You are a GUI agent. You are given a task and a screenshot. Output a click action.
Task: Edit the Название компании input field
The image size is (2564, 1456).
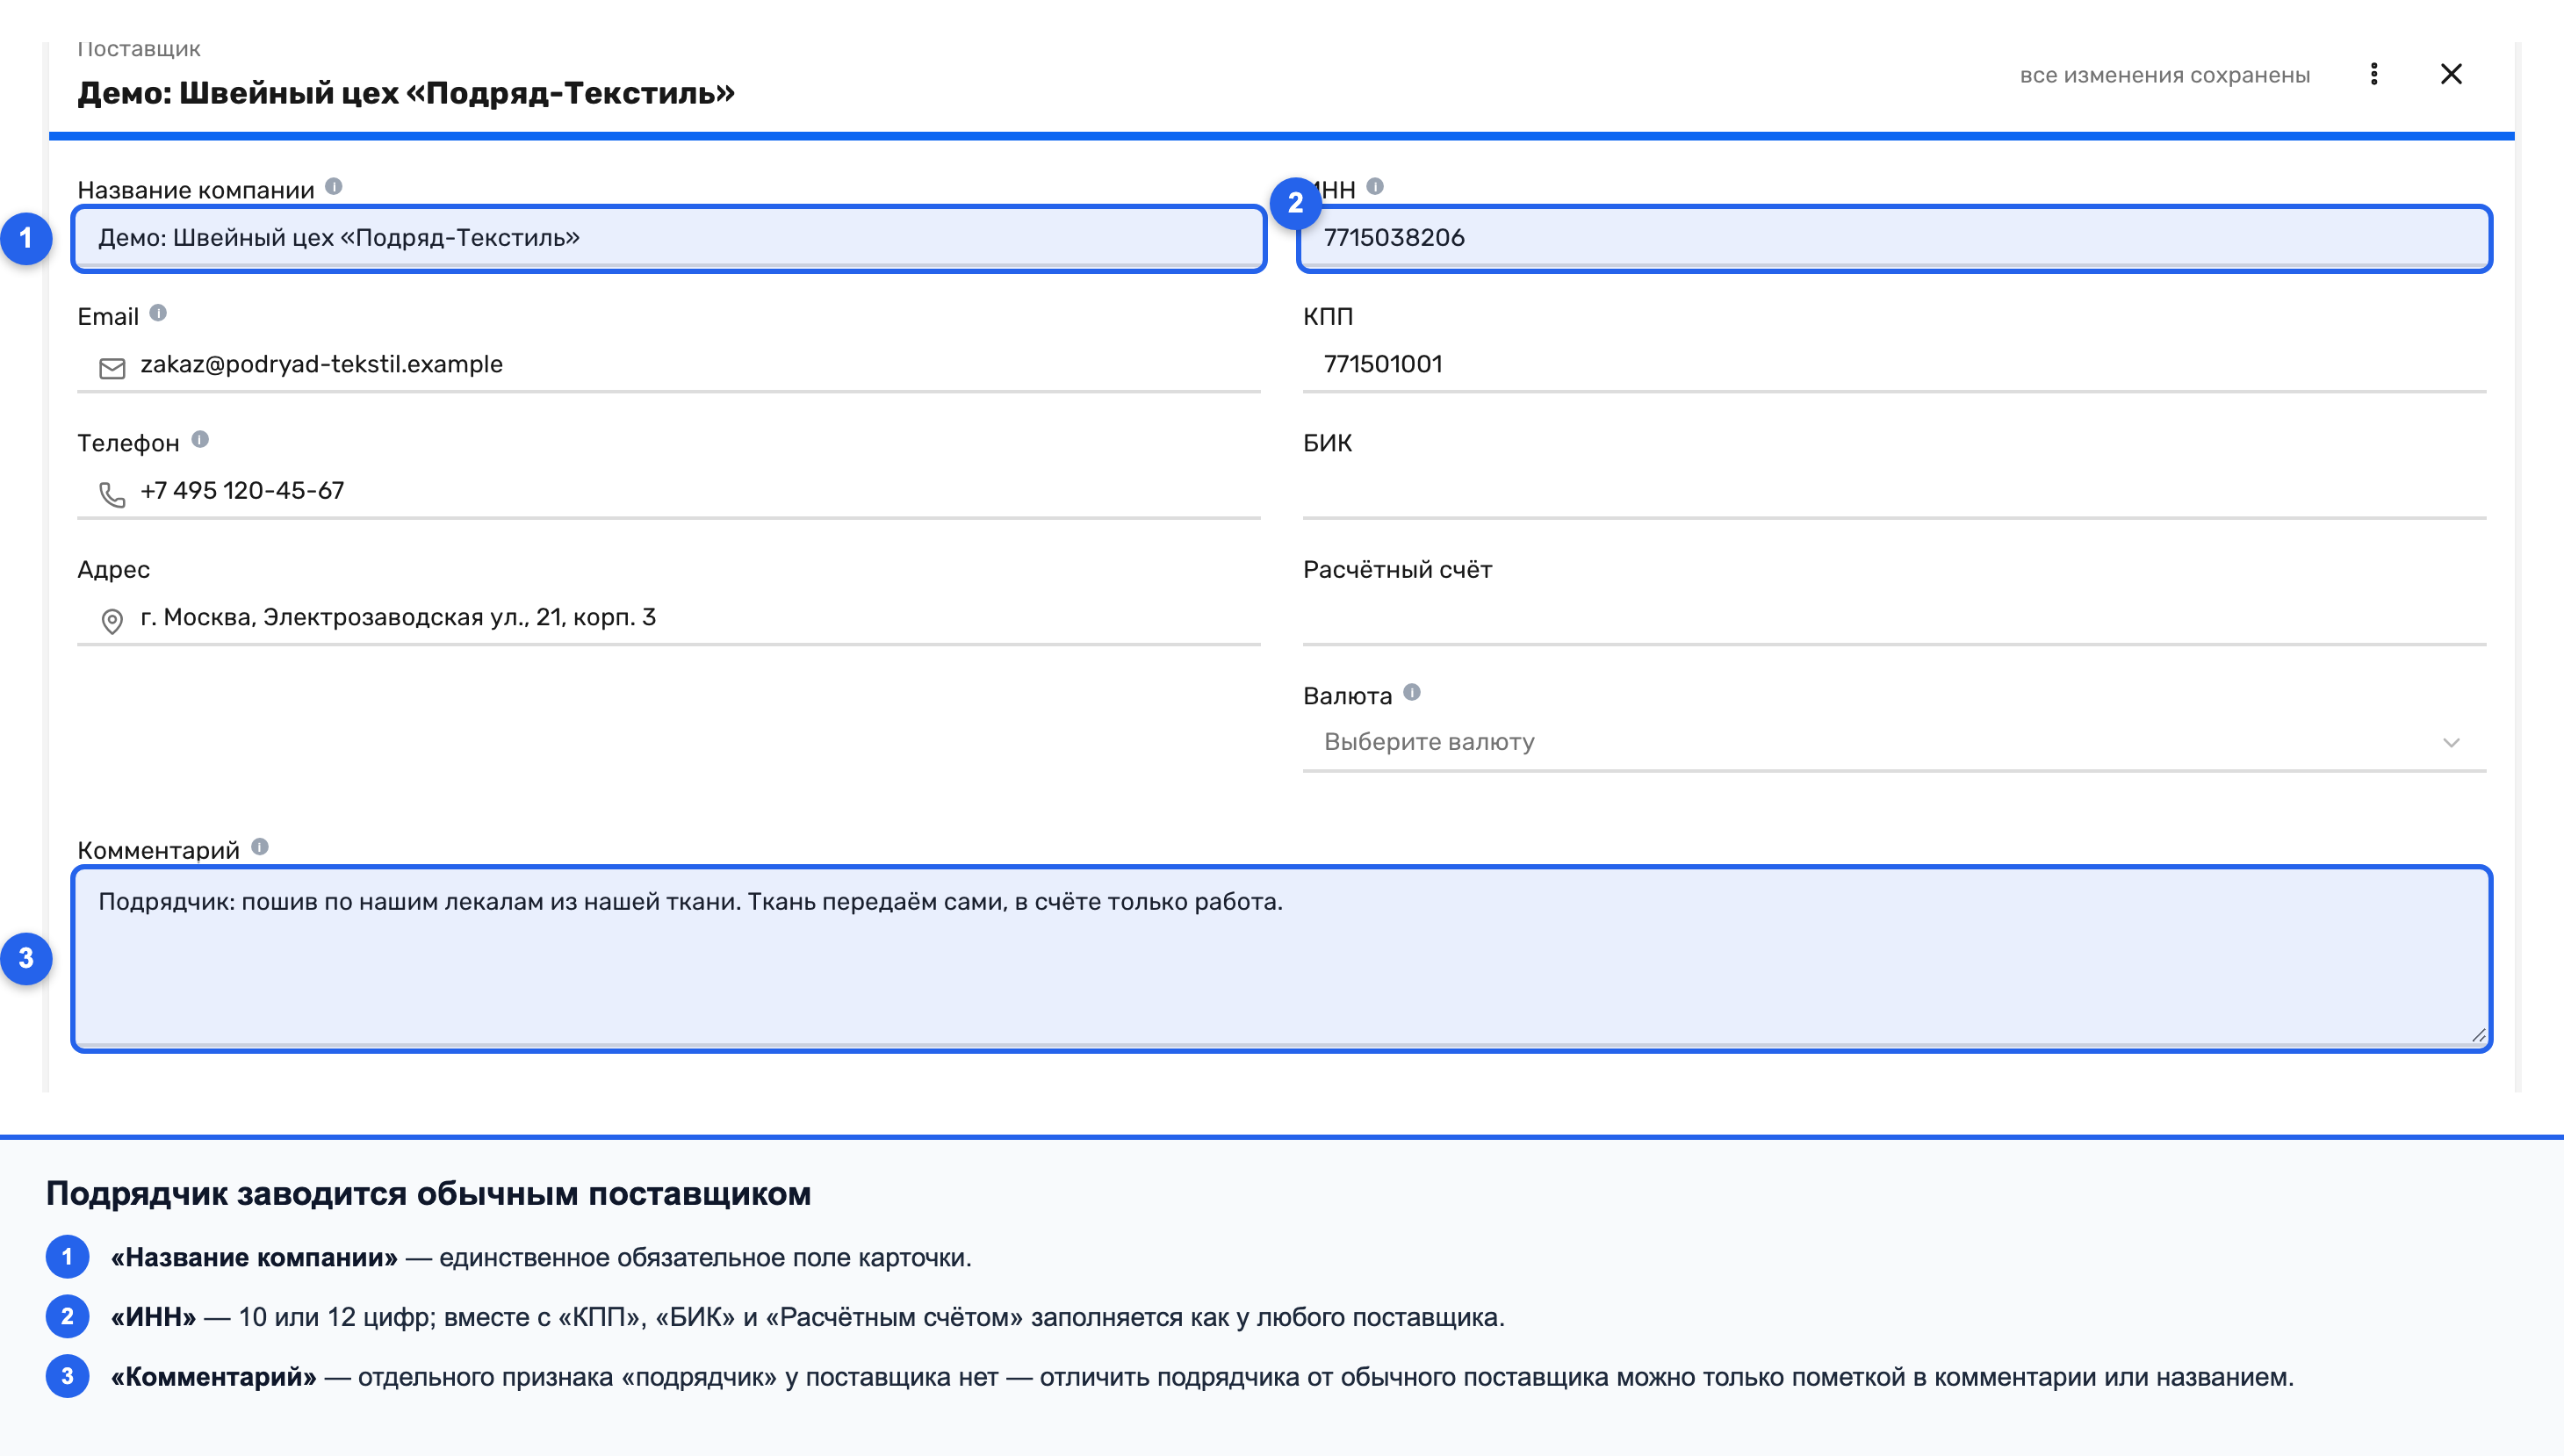(669, 238)
